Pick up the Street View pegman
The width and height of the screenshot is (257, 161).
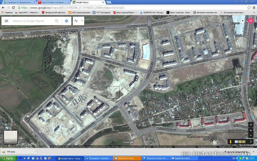230,142
